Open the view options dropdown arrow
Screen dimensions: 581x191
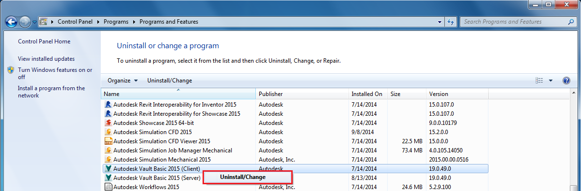tap(550, 81)
